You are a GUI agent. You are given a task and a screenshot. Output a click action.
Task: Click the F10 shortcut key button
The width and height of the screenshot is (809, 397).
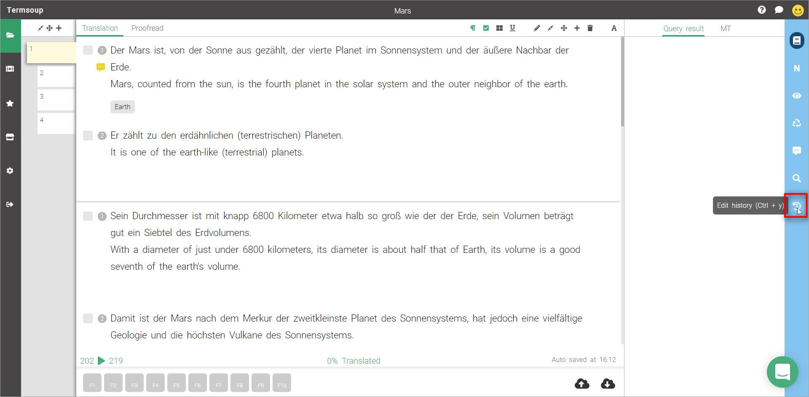[282, 383]
